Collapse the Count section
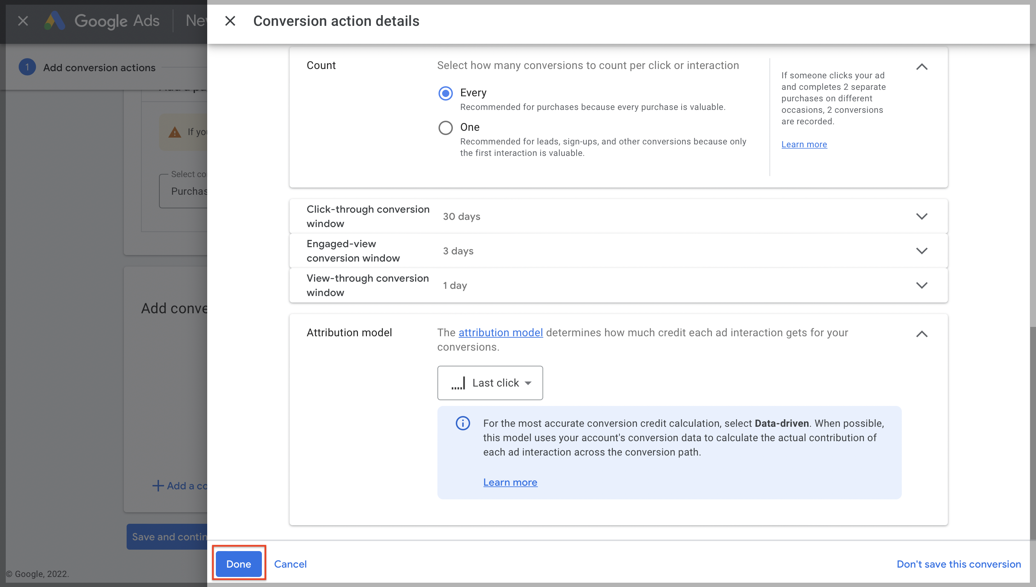Screen dimensions: 1036x587 point(922,67)
